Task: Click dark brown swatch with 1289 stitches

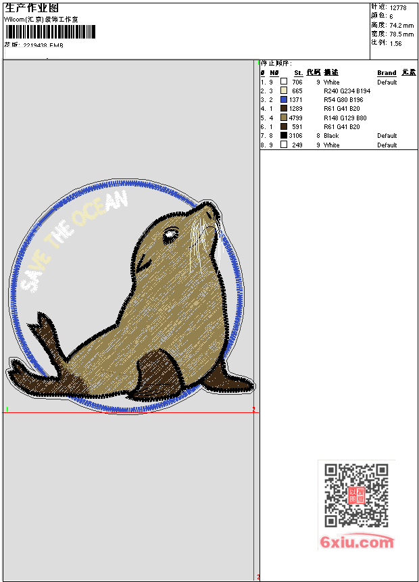Action: (x=284, y=109)
